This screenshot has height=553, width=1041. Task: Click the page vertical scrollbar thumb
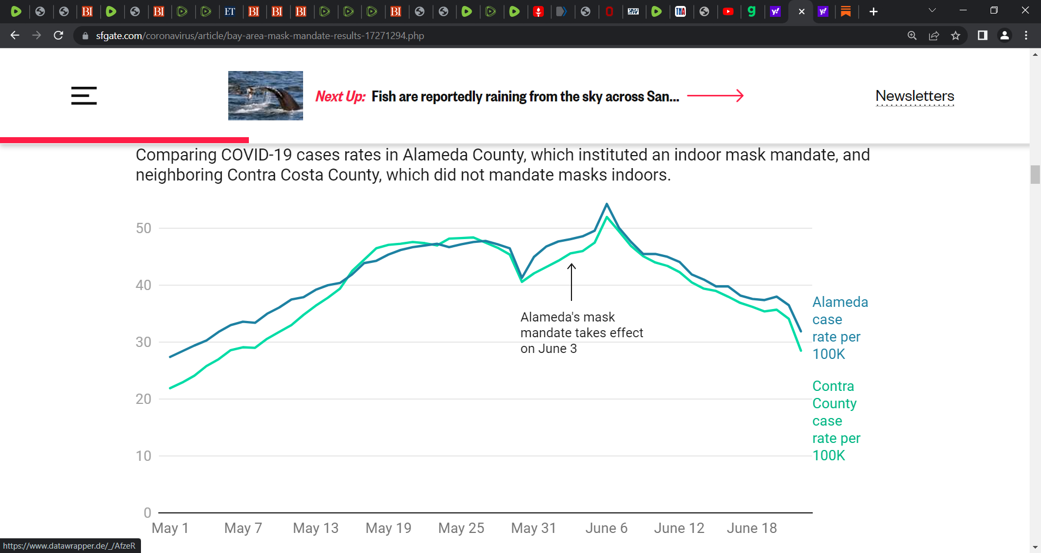click(x=1035, y=175)
